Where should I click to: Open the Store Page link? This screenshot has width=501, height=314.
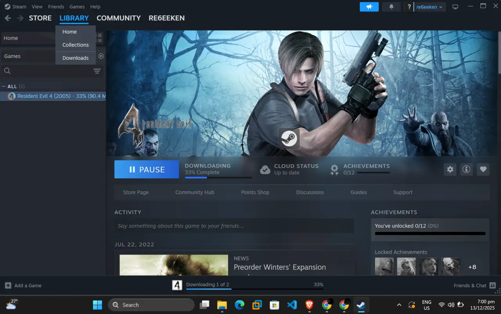[x=136, y=192]
